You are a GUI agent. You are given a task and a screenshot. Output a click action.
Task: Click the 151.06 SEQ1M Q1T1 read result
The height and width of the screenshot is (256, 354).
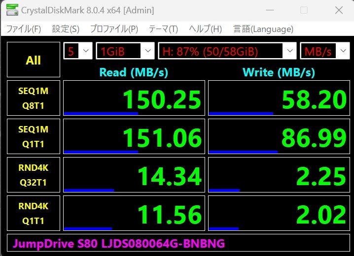134,136
